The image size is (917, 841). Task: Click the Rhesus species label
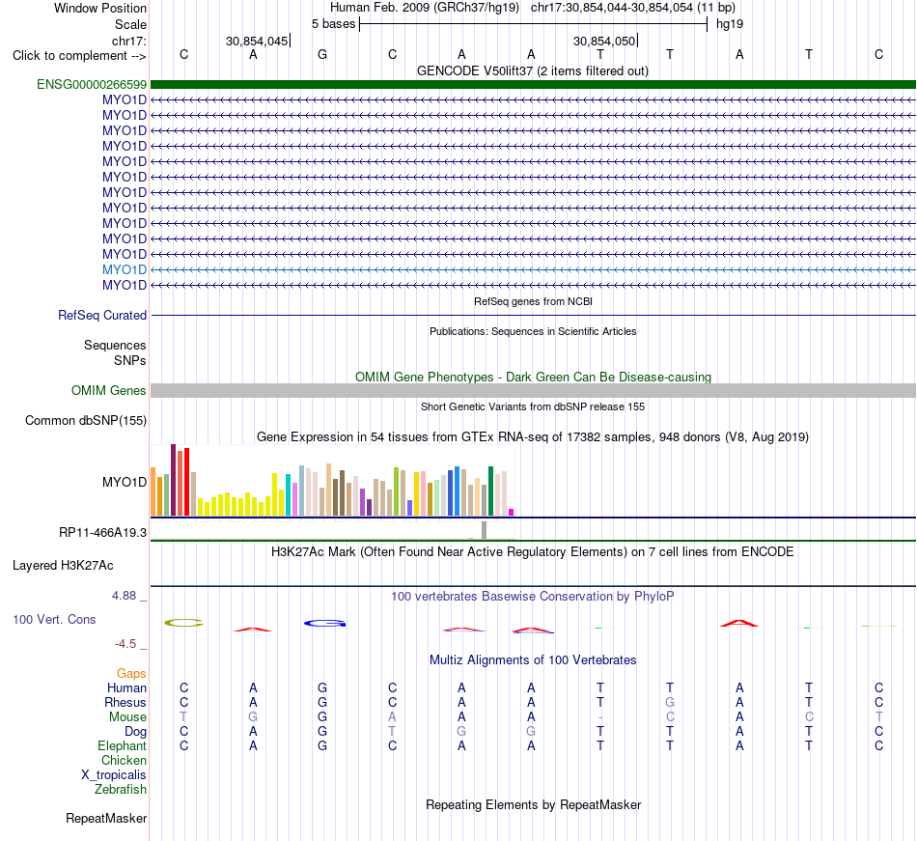coord(125,702)
